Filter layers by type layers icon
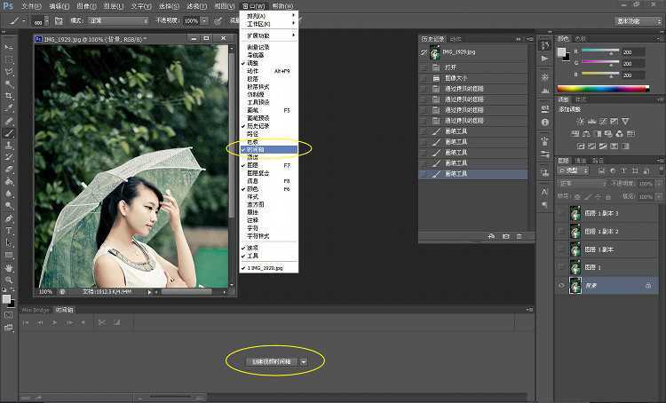The height and width of the screenshot is (403, 666). 623,170
